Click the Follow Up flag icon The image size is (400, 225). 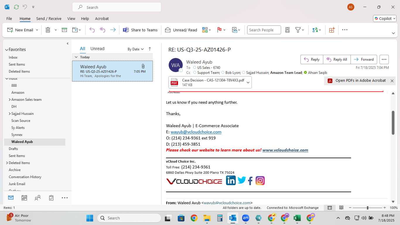(x=219, y=30)
